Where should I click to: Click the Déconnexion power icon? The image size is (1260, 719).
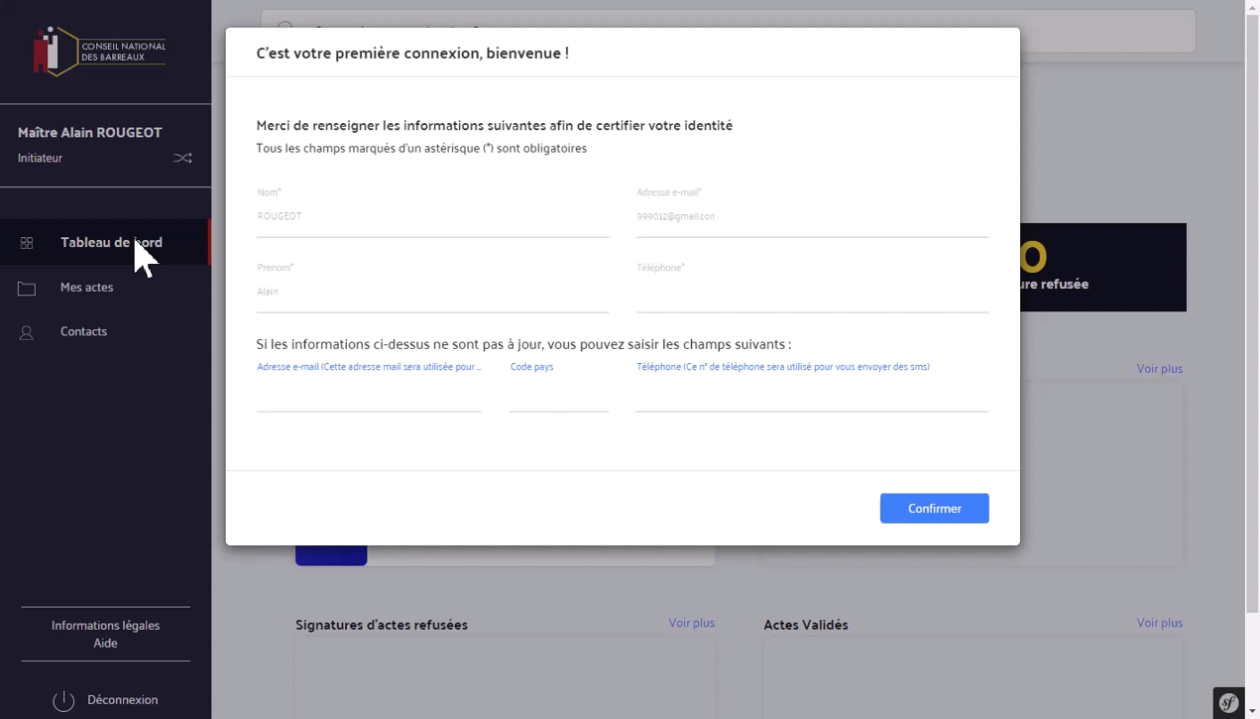[x=63, y=701]
